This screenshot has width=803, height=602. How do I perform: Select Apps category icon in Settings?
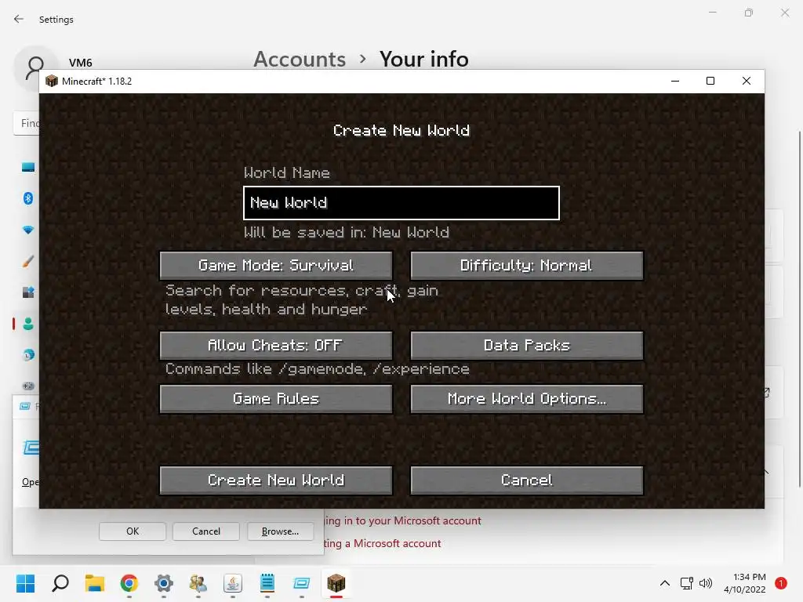(28, 292)
